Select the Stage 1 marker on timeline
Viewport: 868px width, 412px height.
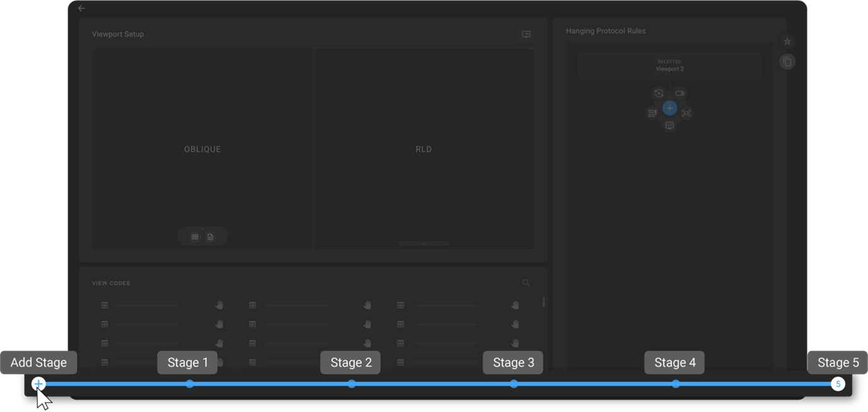coord(189,384)
